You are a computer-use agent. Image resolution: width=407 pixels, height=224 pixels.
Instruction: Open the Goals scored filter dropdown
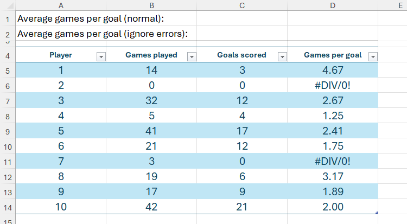tap(282, 56)
